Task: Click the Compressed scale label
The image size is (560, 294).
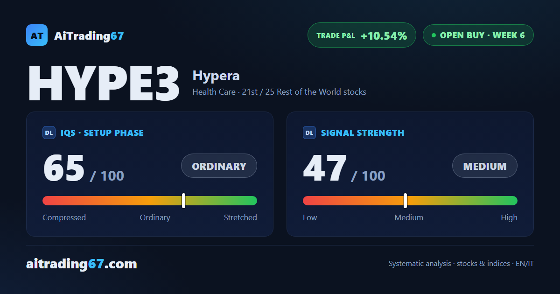Action: (x=64, y=217)
